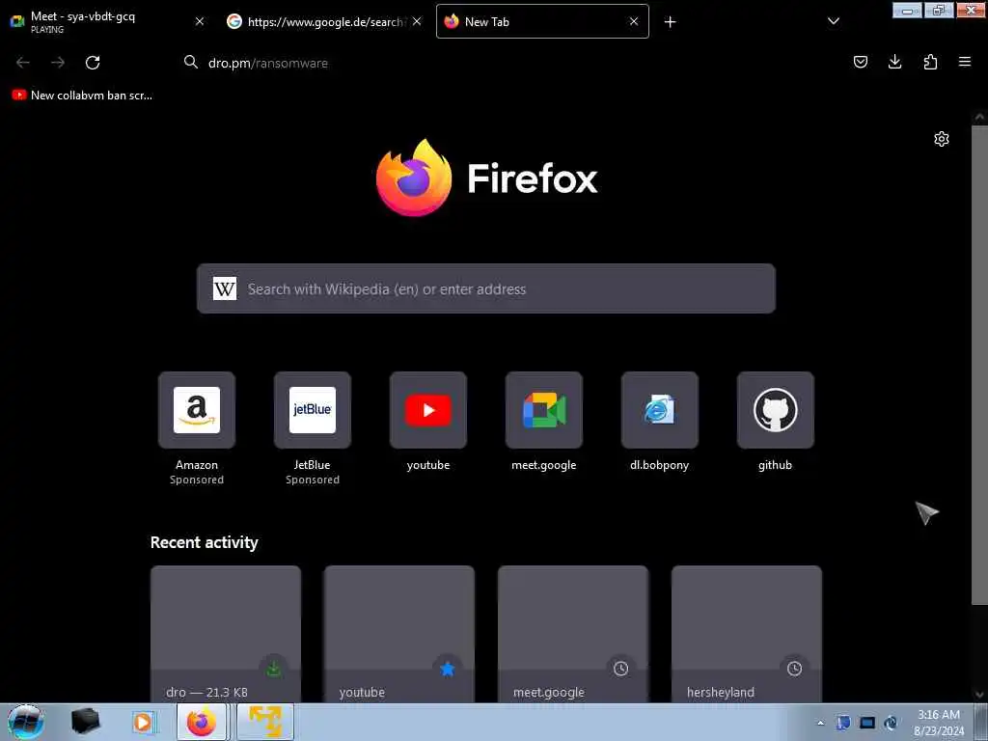Close the Google search tab
This screenshot has height=741, width=988.
(417, 21)
